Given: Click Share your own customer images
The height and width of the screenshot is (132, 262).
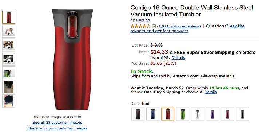Looking at the screenshot, I should coord(57,128).
